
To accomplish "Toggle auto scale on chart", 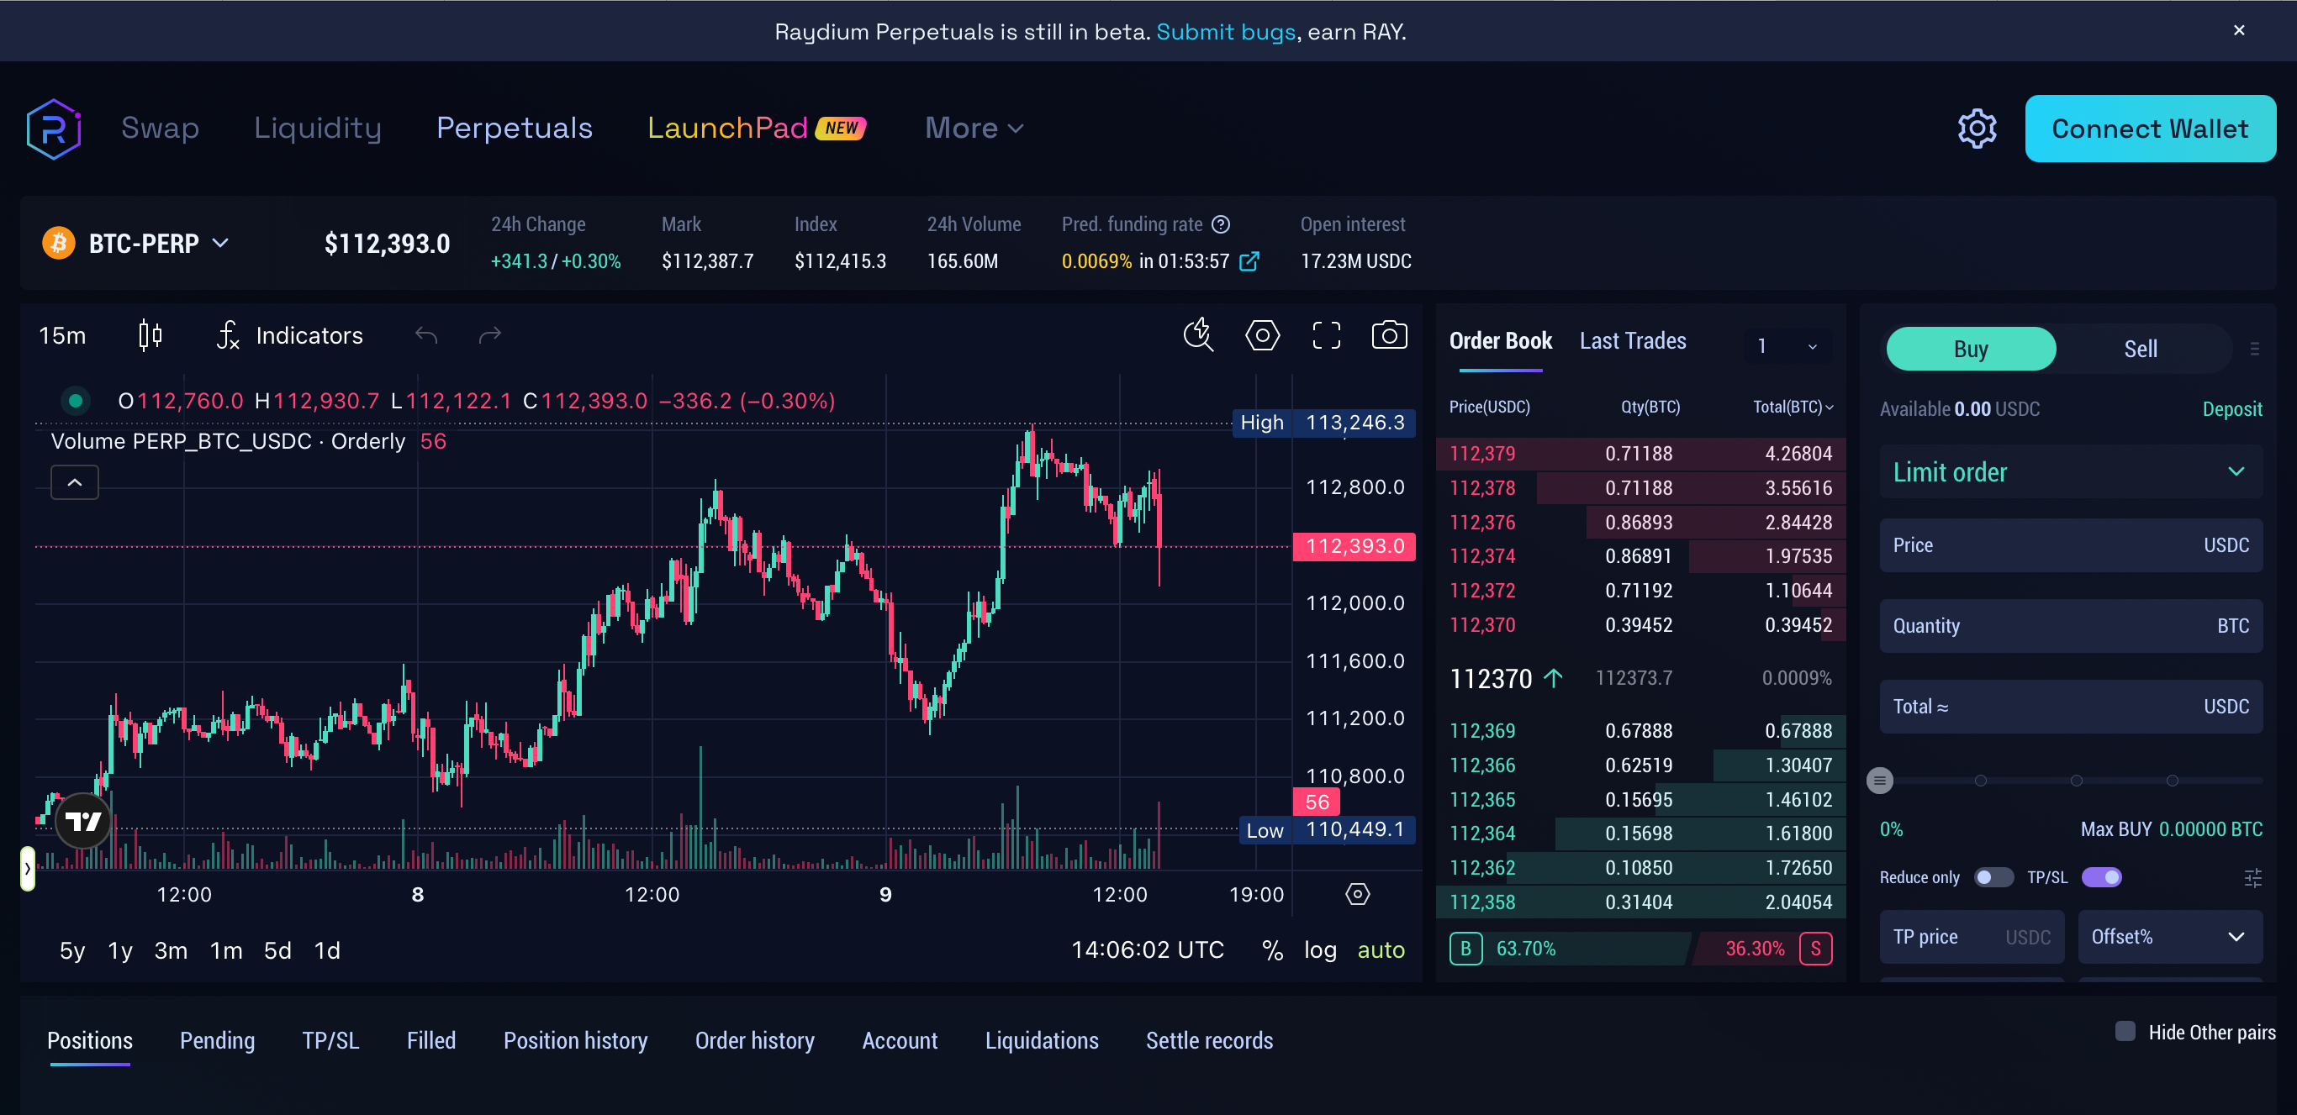I will point(1381,950).
